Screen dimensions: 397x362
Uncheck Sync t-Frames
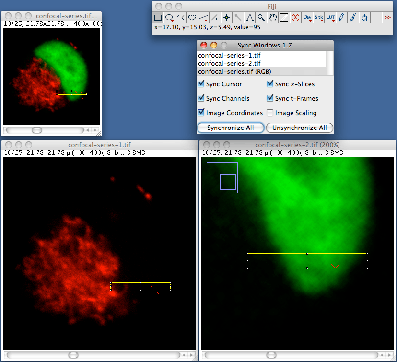point(270,98)
